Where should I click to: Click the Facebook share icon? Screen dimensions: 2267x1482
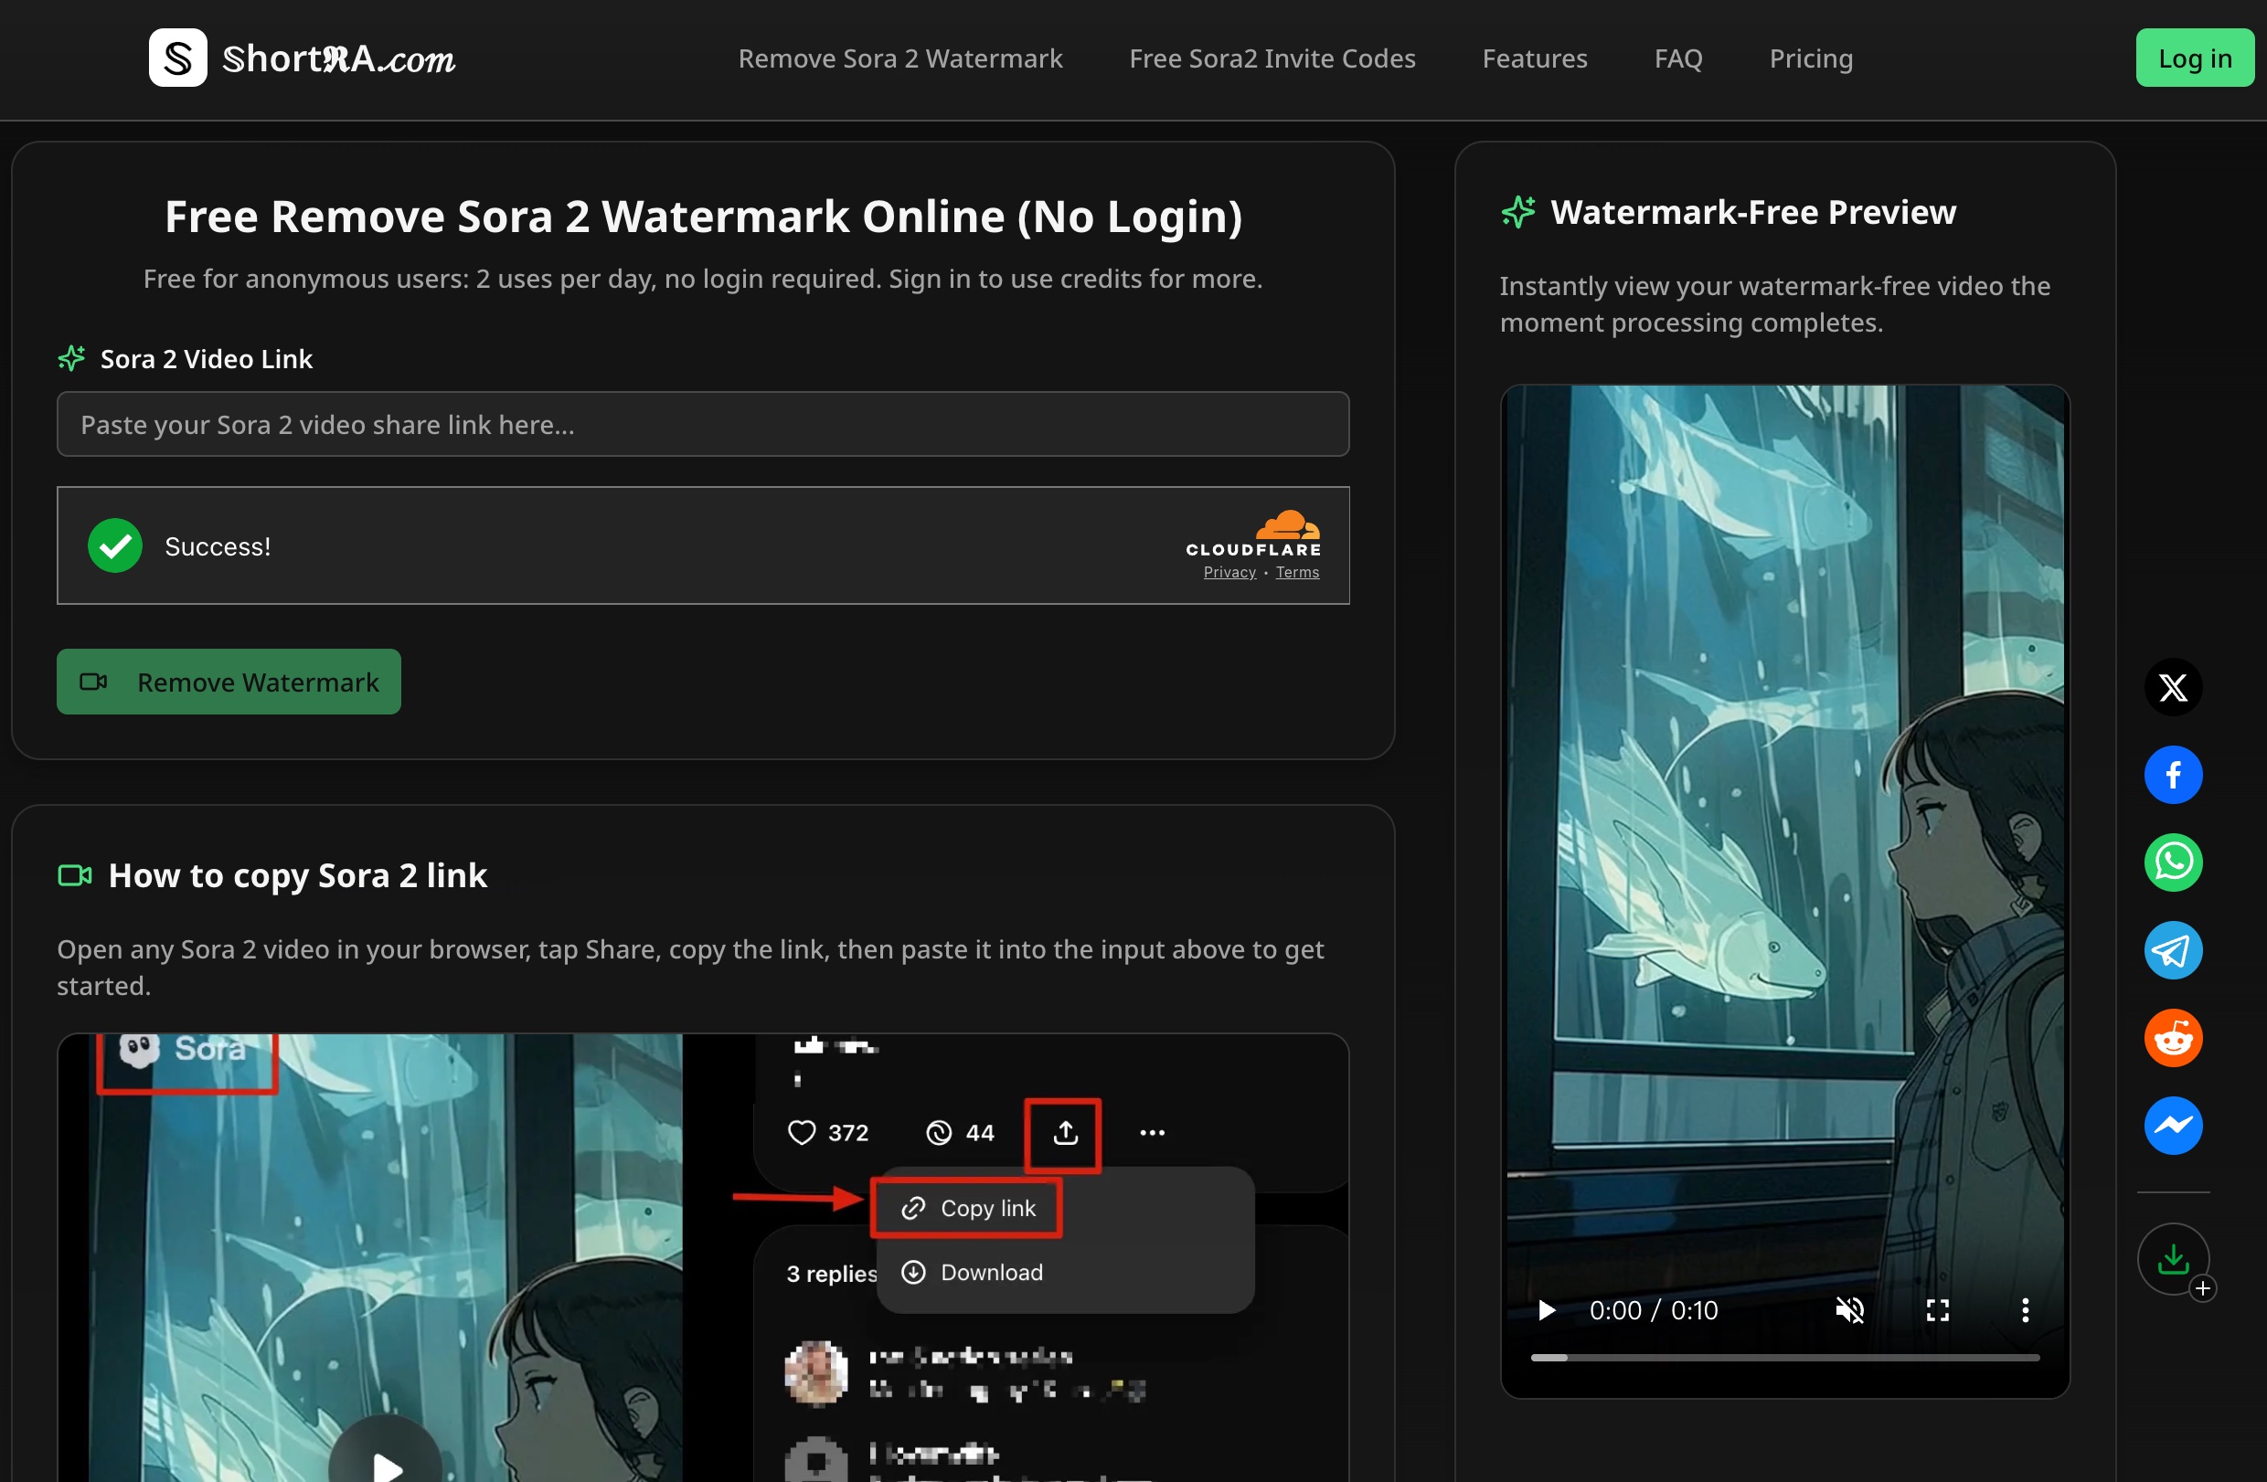2172,775
